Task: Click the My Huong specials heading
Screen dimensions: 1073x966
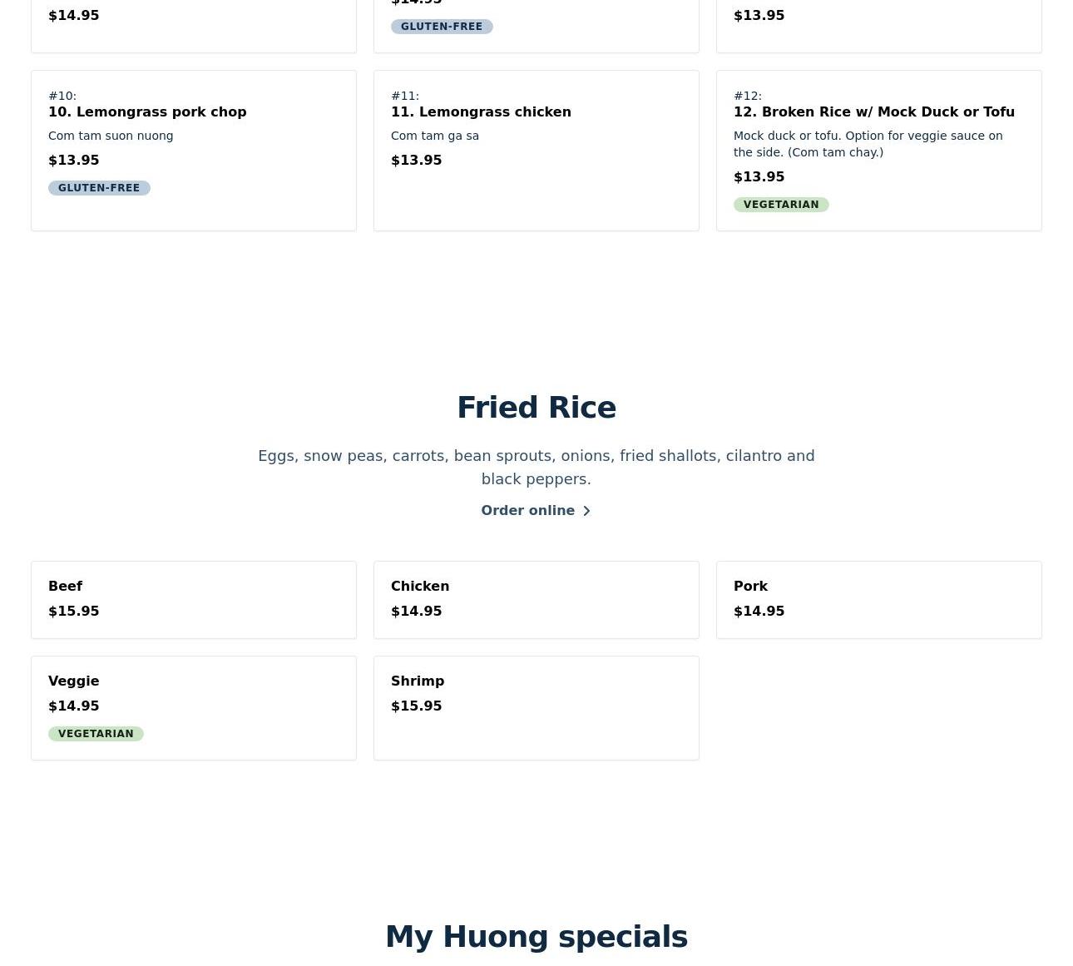Action: (536, 937)
